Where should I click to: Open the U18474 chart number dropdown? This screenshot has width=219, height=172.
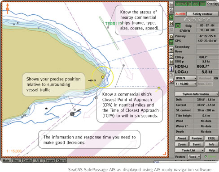point(186,78)
